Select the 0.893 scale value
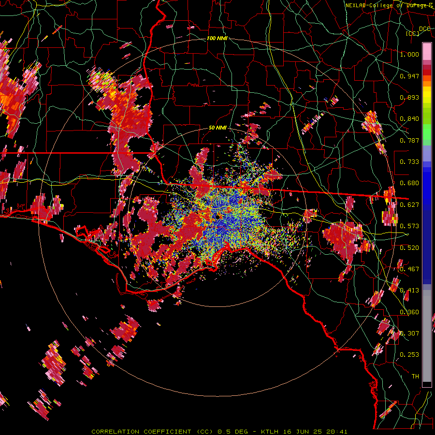 pos(409,97)
